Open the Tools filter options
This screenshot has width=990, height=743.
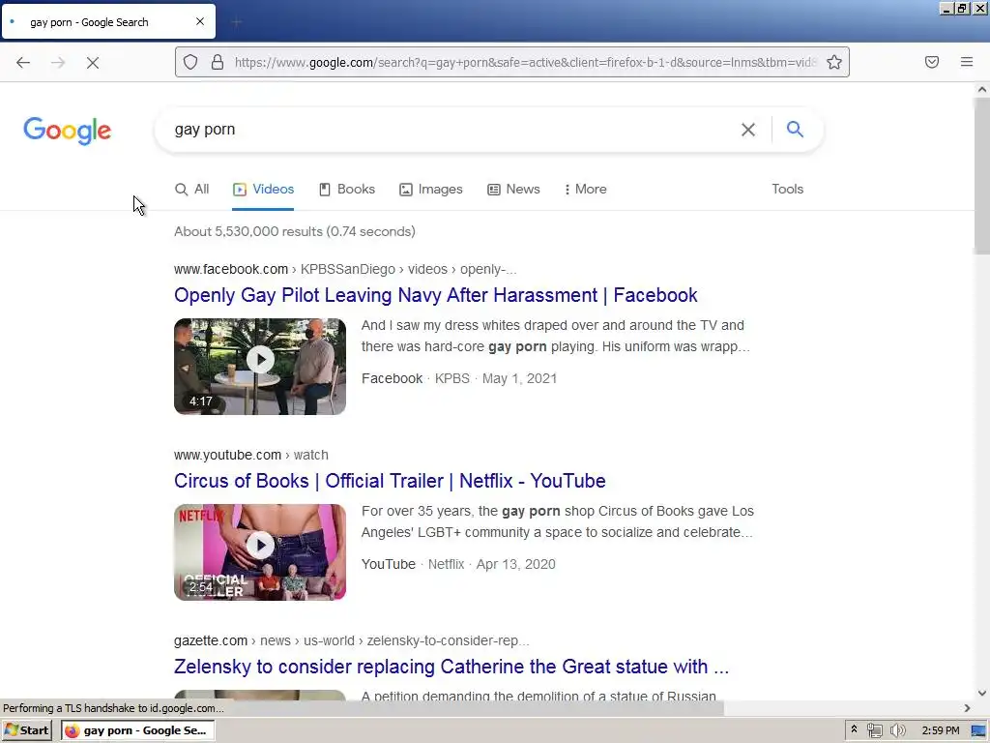[x=787, y=189]
